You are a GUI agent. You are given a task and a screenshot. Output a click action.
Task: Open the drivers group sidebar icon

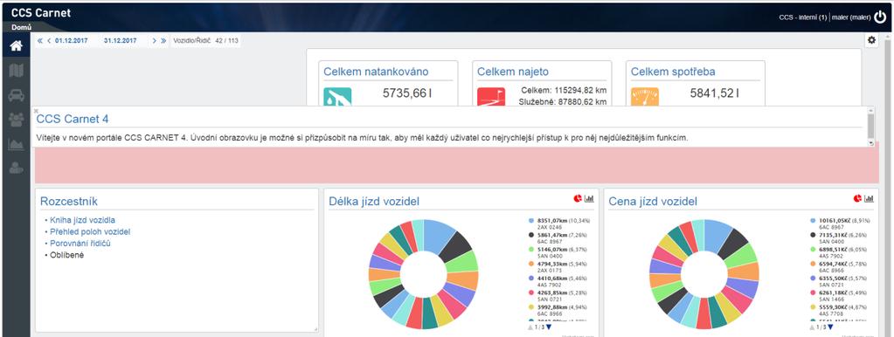[16, 120]
